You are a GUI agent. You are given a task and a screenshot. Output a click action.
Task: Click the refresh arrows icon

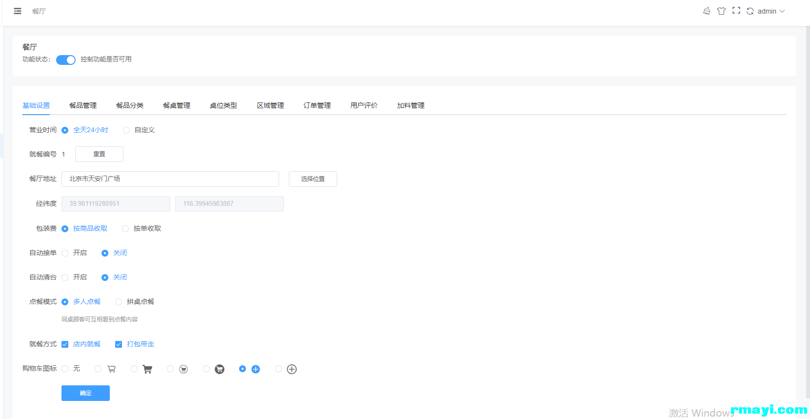point(750,11)
